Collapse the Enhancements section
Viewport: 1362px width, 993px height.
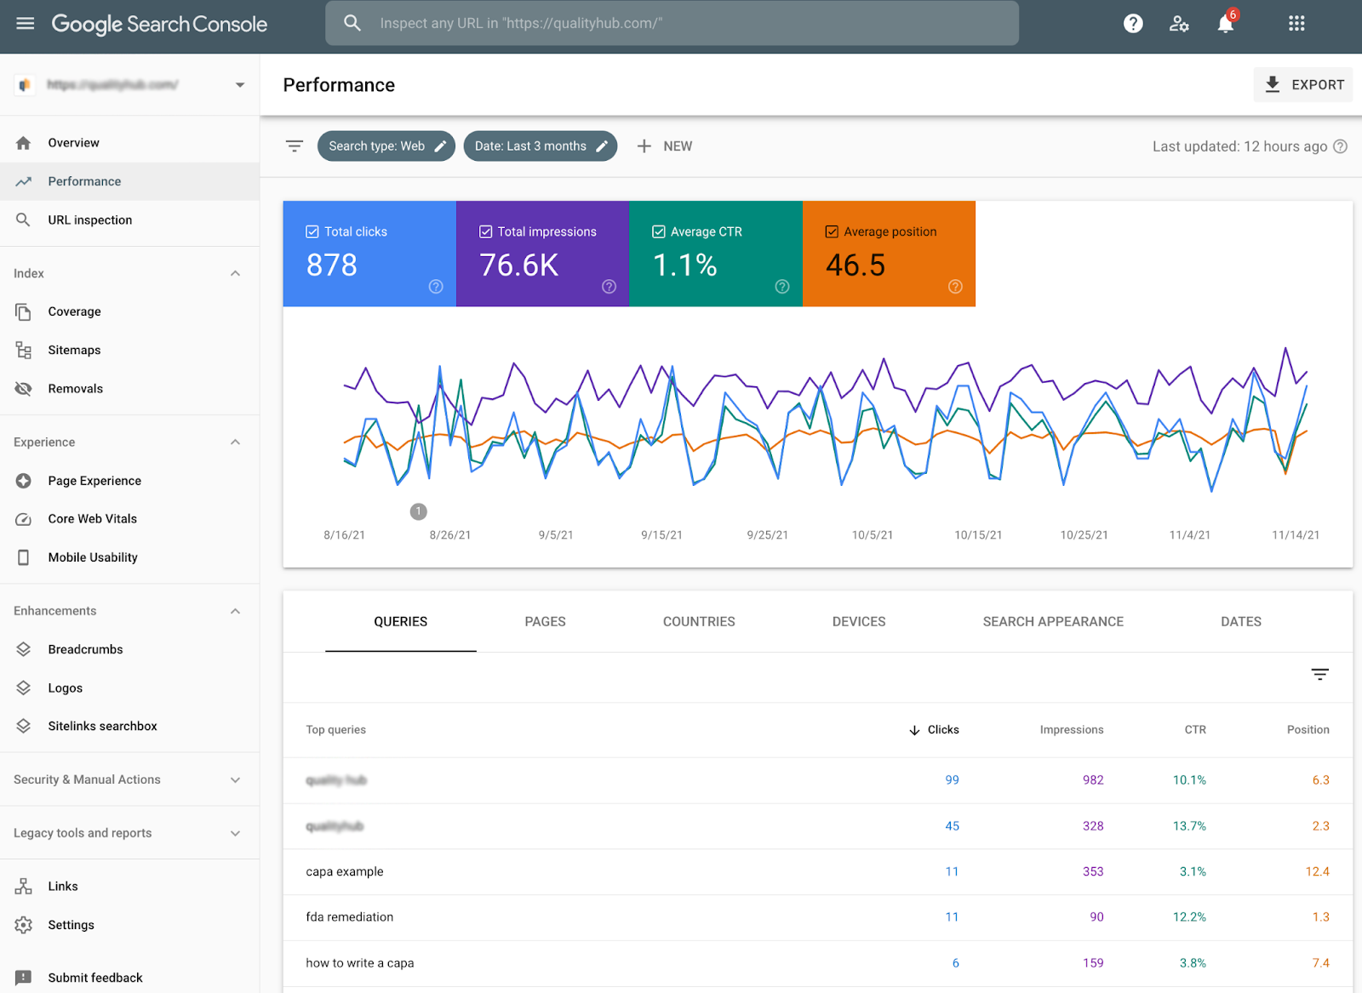pyautogui.click(x=236, y=611)
